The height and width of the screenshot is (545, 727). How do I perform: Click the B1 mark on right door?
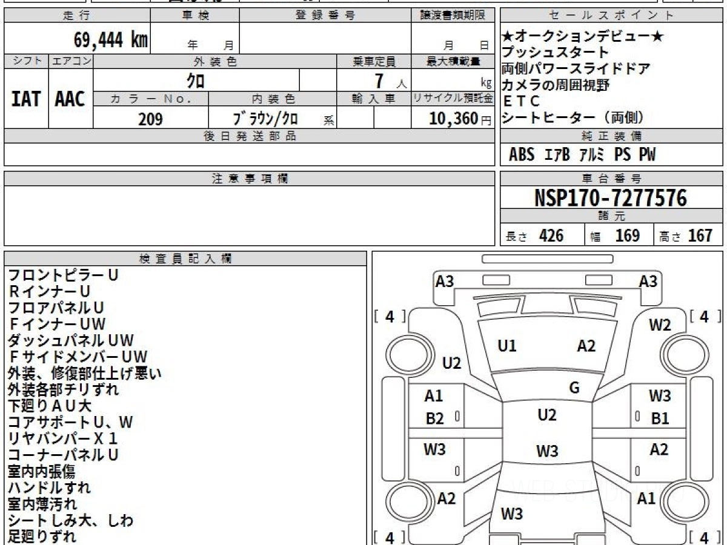[660, 418]
